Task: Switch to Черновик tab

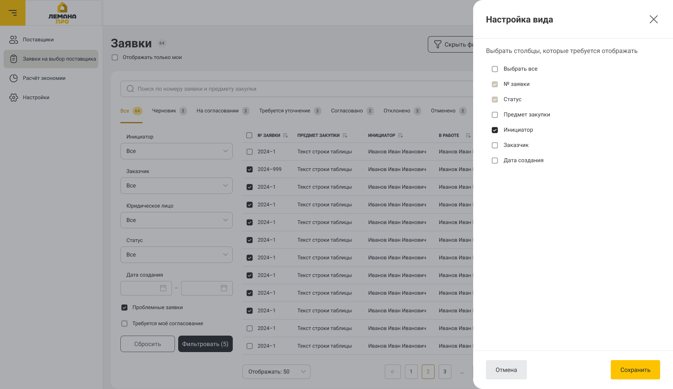Action: coord(169,111)
